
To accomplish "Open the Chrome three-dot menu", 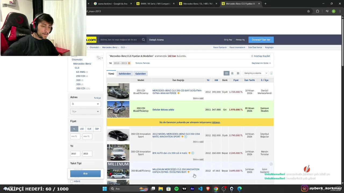I will pyautogui.click(x=340, y=11).
